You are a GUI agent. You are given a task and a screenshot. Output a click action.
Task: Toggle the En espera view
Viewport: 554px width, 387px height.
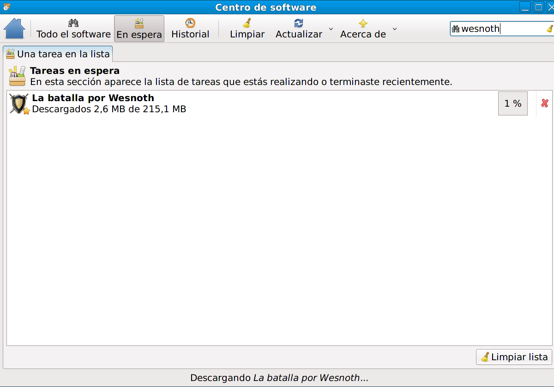click(139, 29)
